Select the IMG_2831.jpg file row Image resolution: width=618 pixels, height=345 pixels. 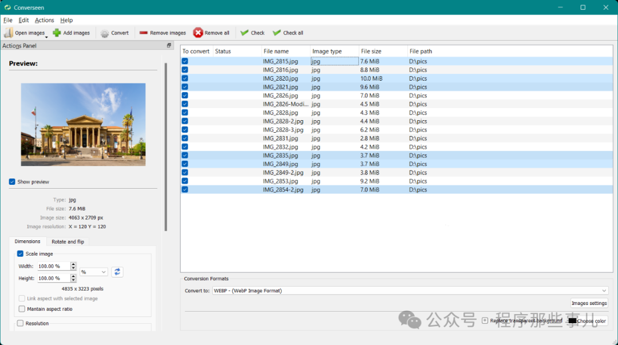397,138
